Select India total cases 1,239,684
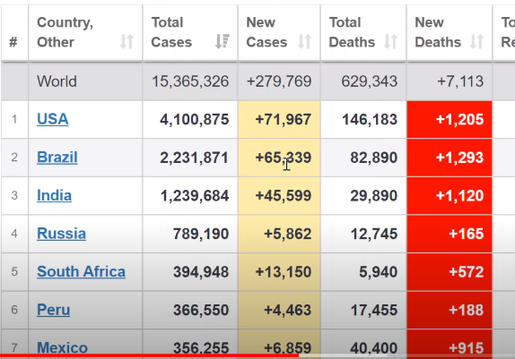Screen dimensions: 515x359 tap(195, 196)
